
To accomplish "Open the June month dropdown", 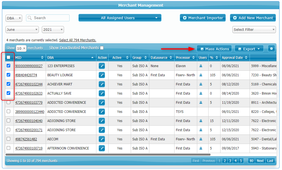I will [22, 29].
